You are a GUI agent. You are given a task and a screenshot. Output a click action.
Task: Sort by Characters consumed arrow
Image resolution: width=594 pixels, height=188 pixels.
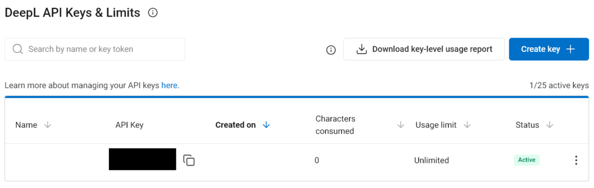click(x=401, y=125)
